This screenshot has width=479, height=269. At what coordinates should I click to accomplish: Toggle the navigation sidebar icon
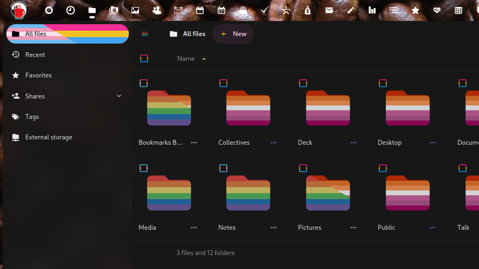(145, 34)
